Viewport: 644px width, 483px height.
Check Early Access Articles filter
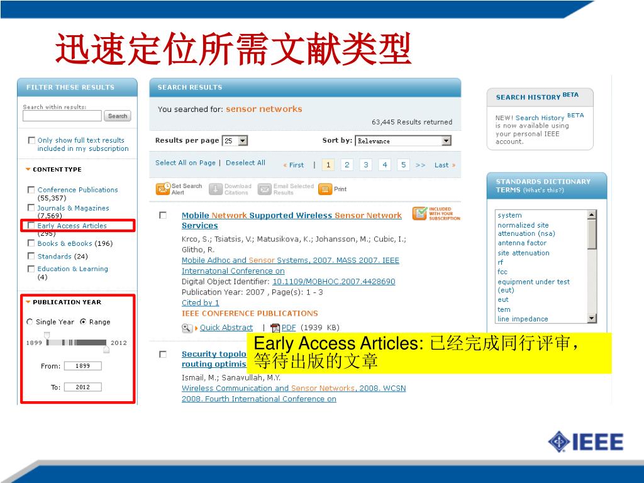point(31,226)
